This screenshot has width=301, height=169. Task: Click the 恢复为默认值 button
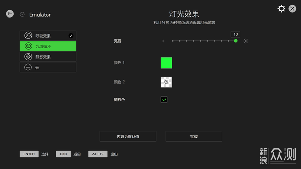(128, 137)
